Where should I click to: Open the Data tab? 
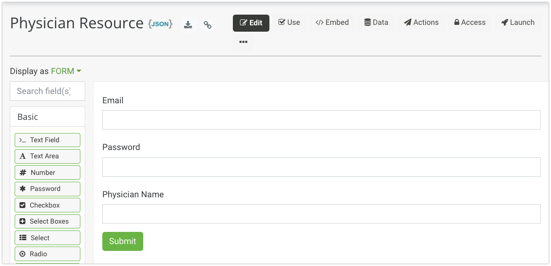pos(376,22)
